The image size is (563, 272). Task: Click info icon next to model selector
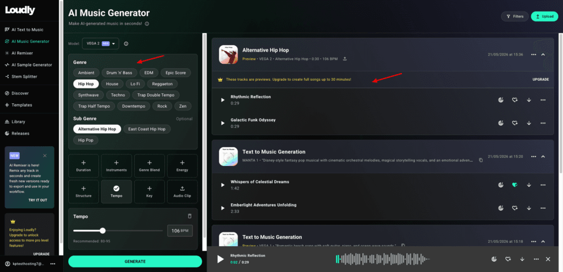coord(126,44)
